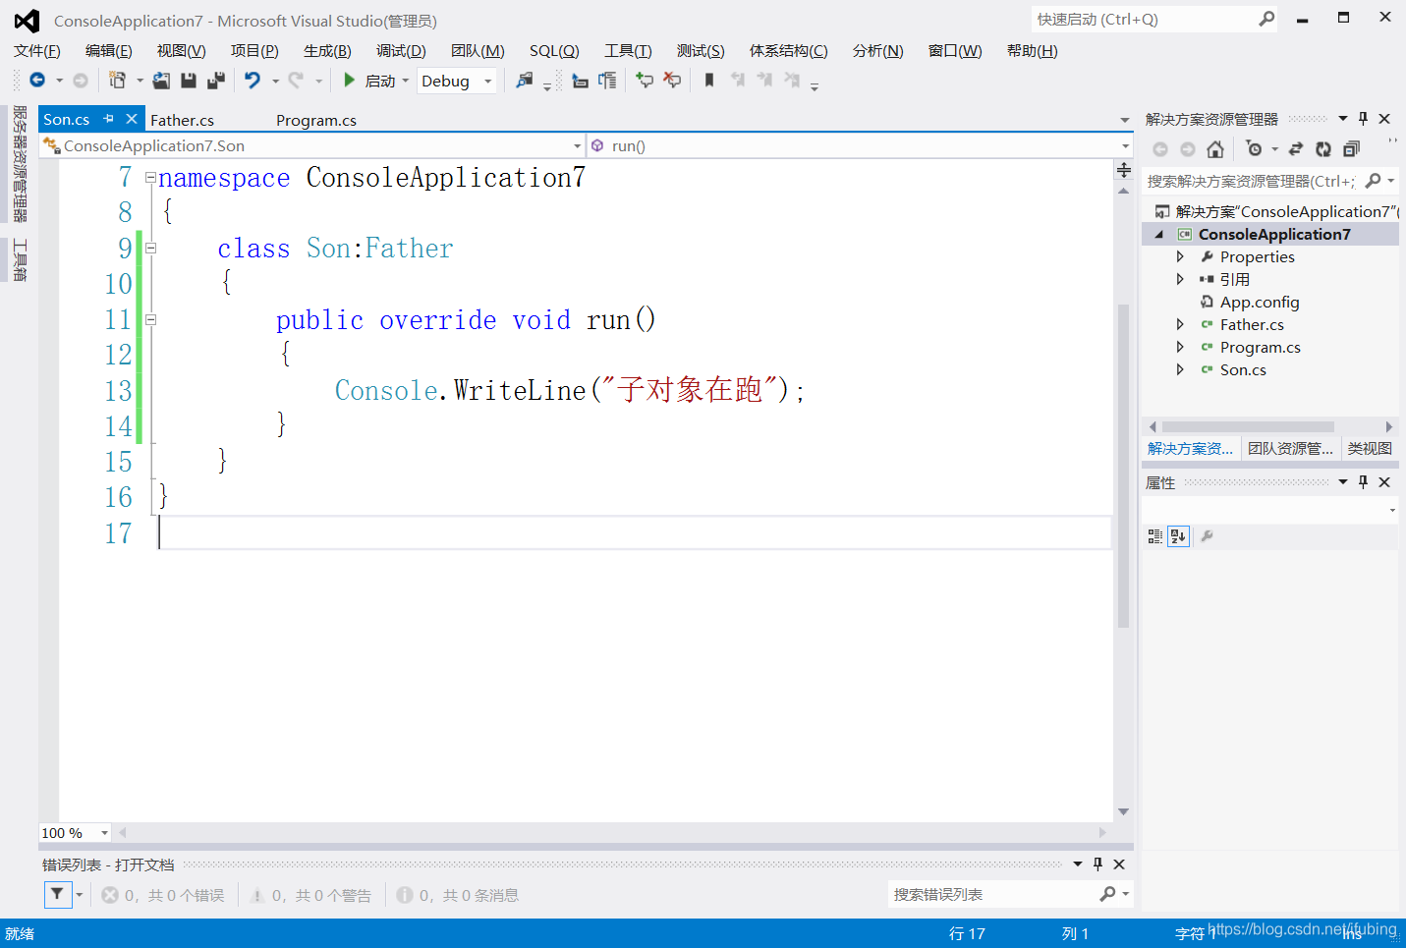Image resolution: width=1406 pixels, height=948 pixels.
Task: Toggle a bookmark on the current line
Action: [x=709, y=81]
